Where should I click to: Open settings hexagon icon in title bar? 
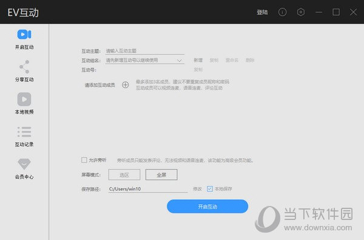click(x=301, y=12)
